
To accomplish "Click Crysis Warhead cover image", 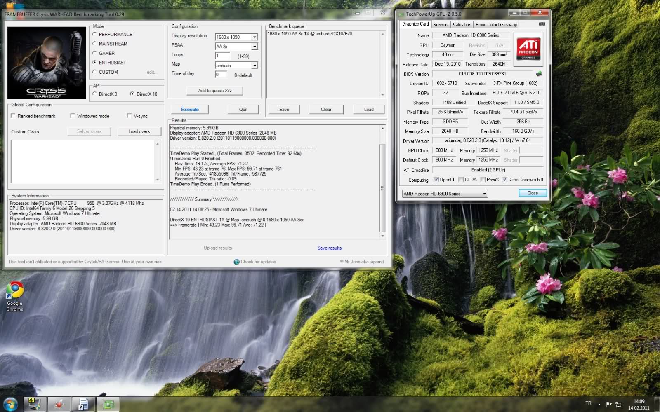I will pyautogui.click(x=47, y=63).
